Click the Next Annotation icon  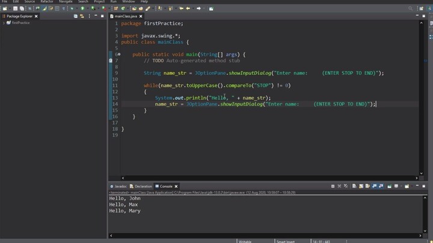click(160, 8)
